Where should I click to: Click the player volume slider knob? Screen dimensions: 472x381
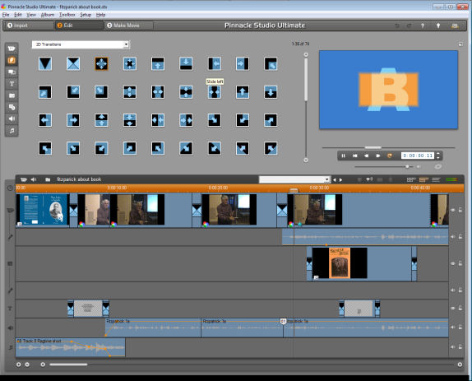click(x=407, y=166)
